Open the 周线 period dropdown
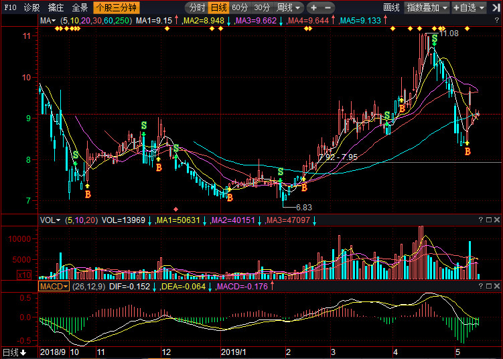Viewport: 503px width, 359px height. coord(289,8)
